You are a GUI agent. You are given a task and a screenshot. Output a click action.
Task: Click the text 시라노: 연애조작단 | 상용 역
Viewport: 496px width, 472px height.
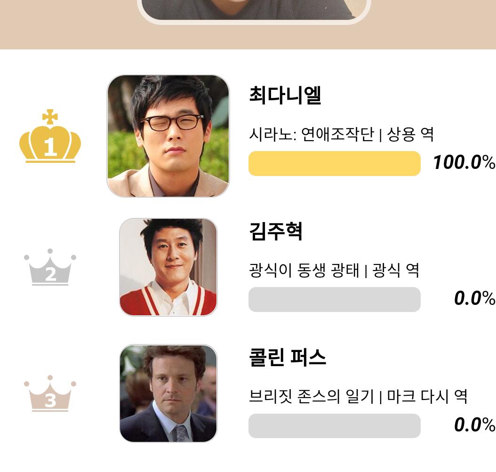(x=341, y=135)
